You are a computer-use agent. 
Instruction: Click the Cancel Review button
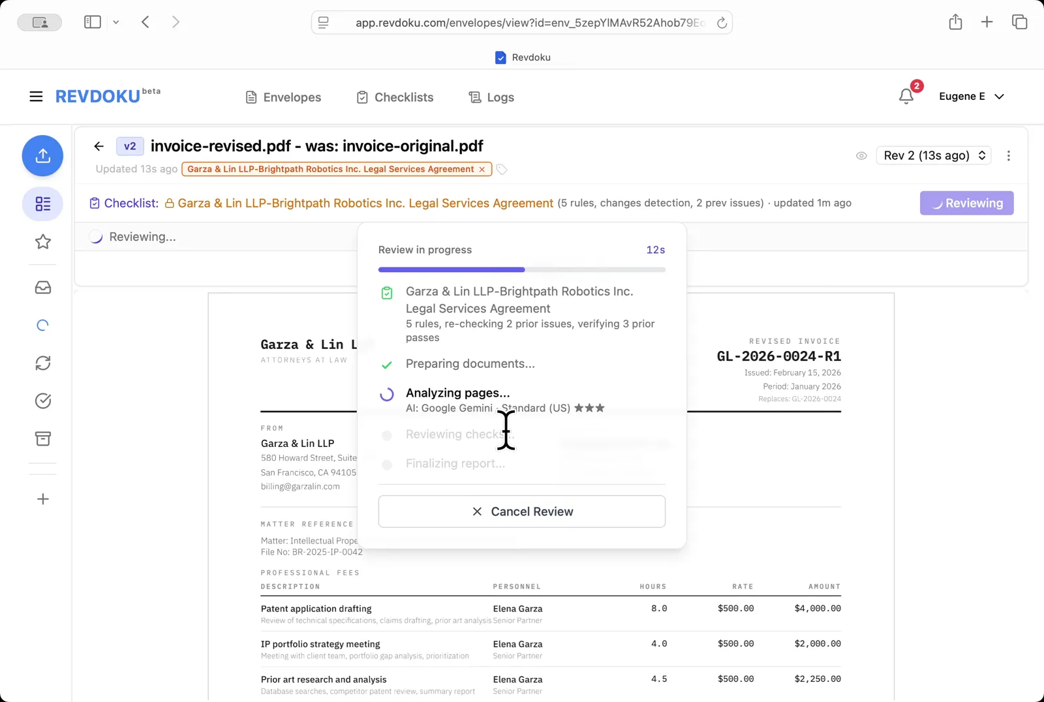click(521, 511)
